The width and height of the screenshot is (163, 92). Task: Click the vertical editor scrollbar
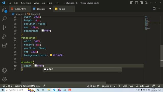(x=162, y=56)
